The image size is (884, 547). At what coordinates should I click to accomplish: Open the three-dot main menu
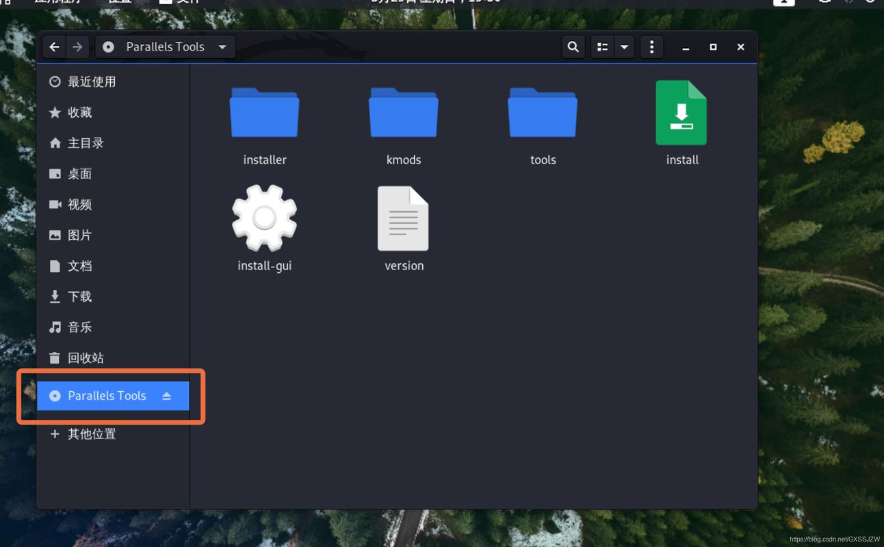click(651, 46)
